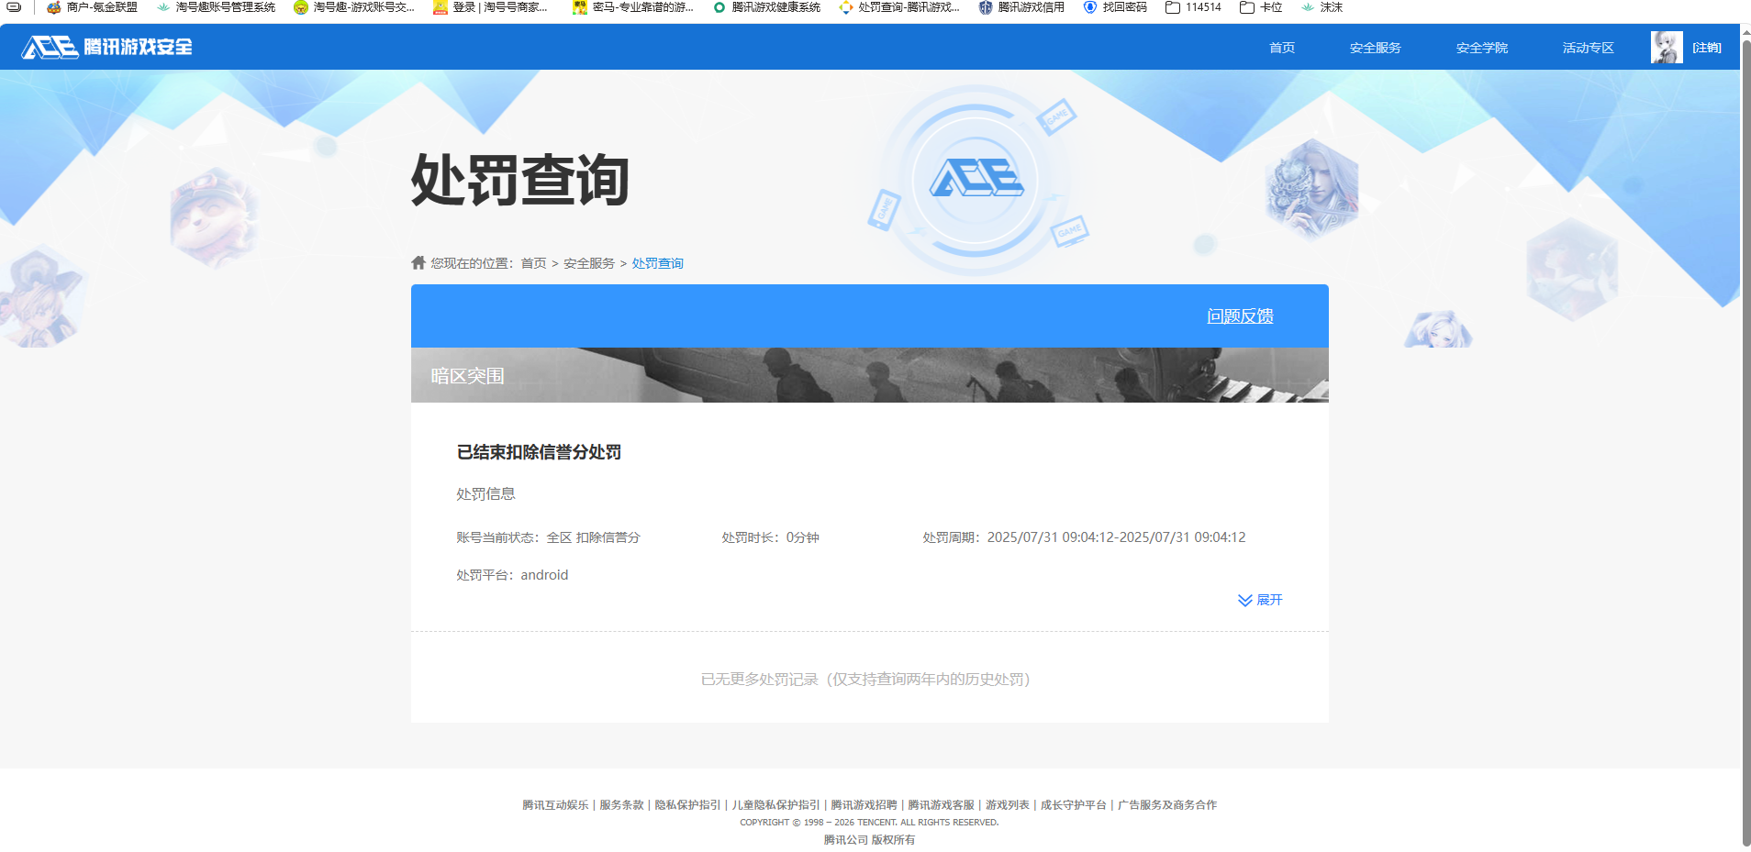Screen dimensions: 1751x852
Task: Open the 问题反馈 feedback link
Action: [x=1240, y=316]
